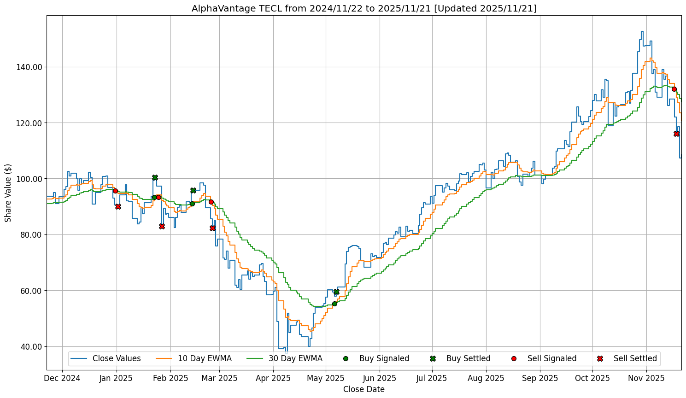Select the May 2025 buy settled marker
Image resolution: width=686 pixels, height=398 pixels.
(336, 292)
